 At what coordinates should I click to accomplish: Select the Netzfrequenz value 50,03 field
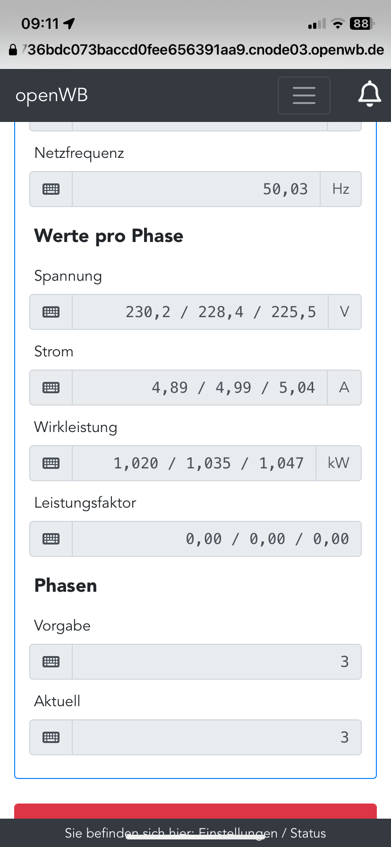coord(196,189)
